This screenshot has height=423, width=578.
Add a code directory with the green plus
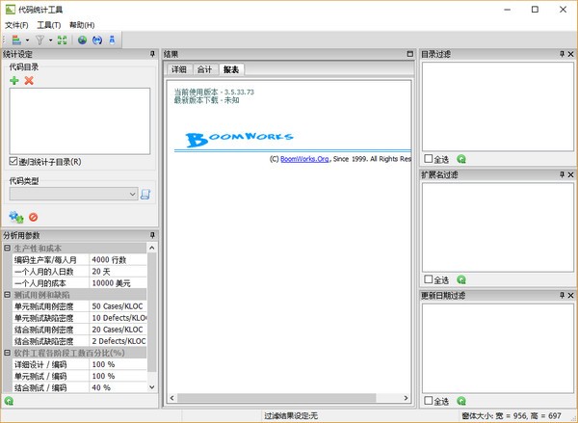click(x=14, y=80)
